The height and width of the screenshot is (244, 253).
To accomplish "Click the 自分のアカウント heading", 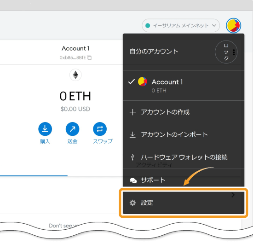I will (154, 52).
